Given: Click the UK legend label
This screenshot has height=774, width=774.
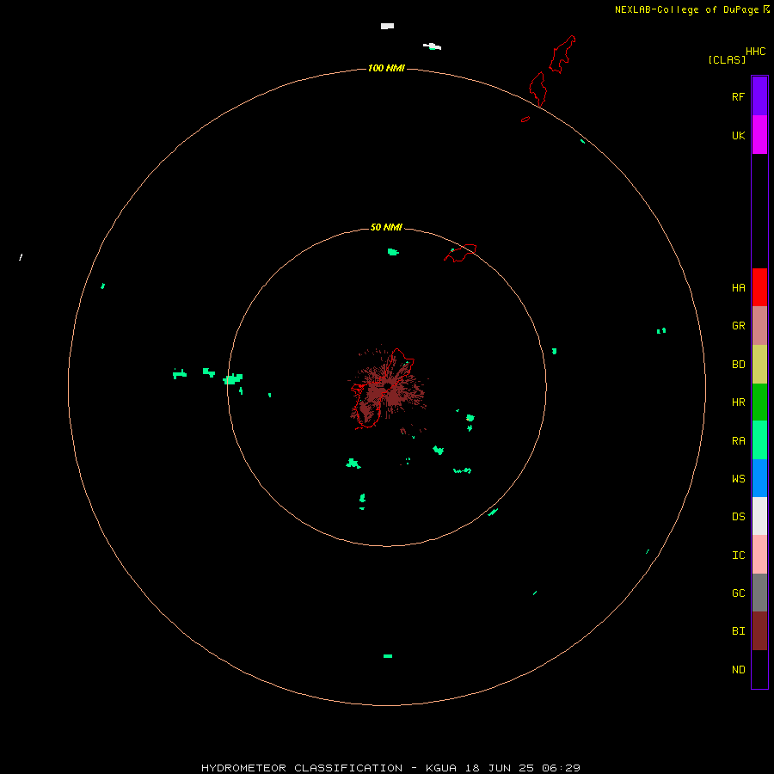Looking at the screenshot, I should tap(739, 136).
